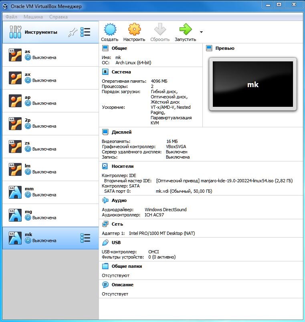The height and width of the screenshot is (322, 305).
Task: Select the 'ax' virtual machine icon
Action: (15, 78)
